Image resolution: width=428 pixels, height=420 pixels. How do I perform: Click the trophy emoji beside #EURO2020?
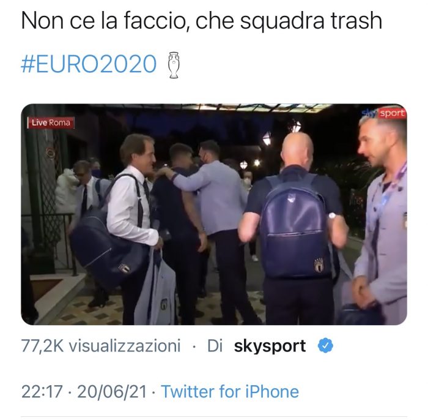point(174,65)
